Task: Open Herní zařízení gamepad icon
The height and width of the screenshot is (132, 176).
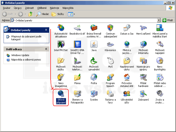Action: [x=143, y=28]
